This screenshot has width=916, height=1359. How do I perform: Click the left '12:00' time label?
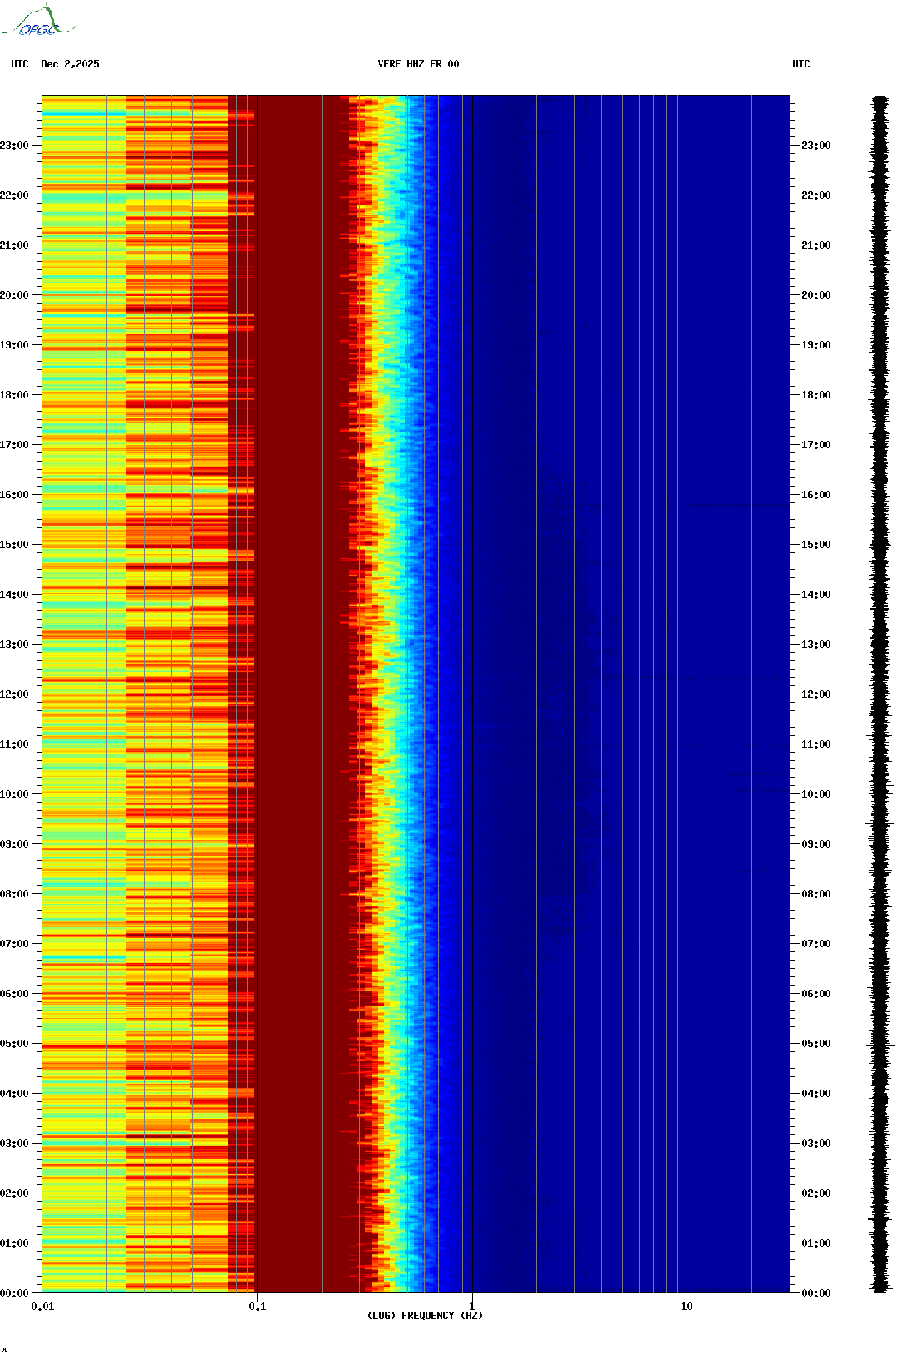pos(14,694)
